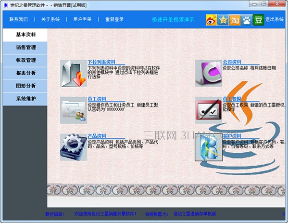Open 用户手册 from the top menu
The image size is (288, 223).
[83, 19]
